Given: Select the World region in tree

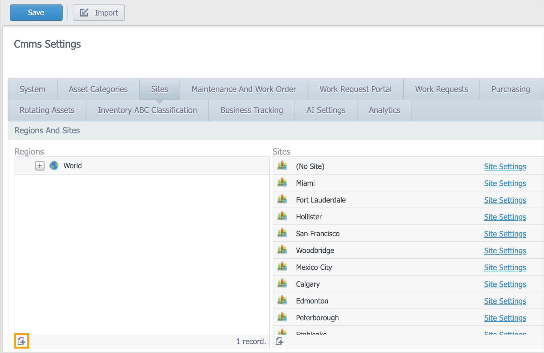Looking at the screenshot, I should click(72, 166).
